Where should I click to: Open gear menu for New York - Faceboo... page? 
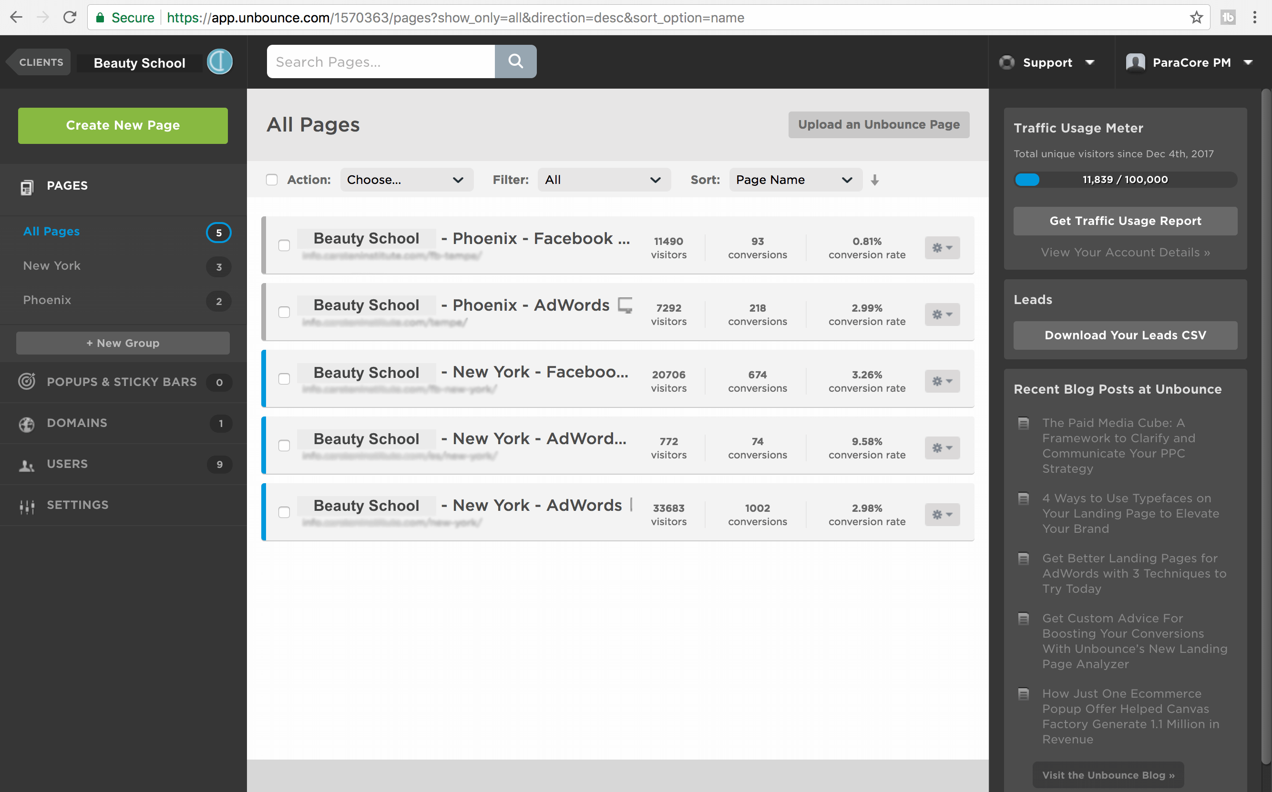point(942,381)
